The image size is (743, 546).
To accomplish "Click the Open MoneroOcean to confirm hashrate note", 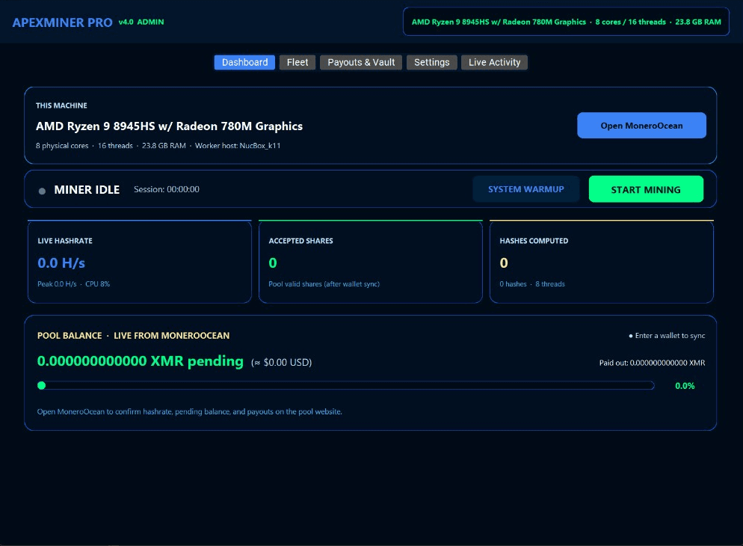I will pyautogui.click(x=190, y=411).
